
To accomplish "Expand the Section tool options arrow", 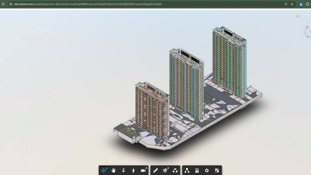I will click(x=168, y=168).
